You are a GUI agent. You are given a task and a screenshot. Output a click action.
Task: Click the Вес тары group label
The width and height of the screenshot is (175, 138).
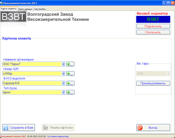click(143, 63)
